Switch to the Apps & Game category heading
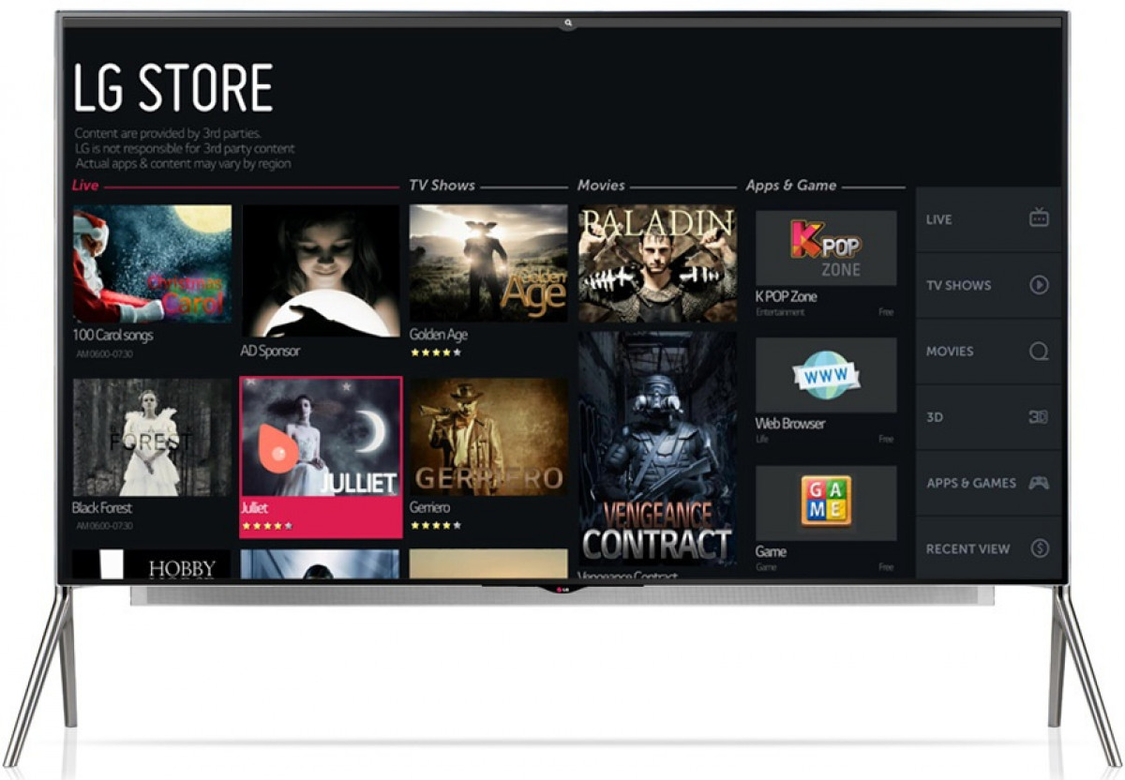The height and width of the screenshot is (780, 1125). [x=791, y=186]
